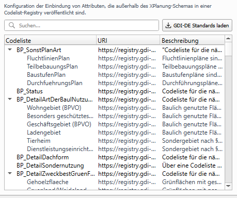The height and width of the screenshot is (198, 237).
Task: Collapse the BP_SonstPlanArt tree node
Action: [x=10, y=50]
